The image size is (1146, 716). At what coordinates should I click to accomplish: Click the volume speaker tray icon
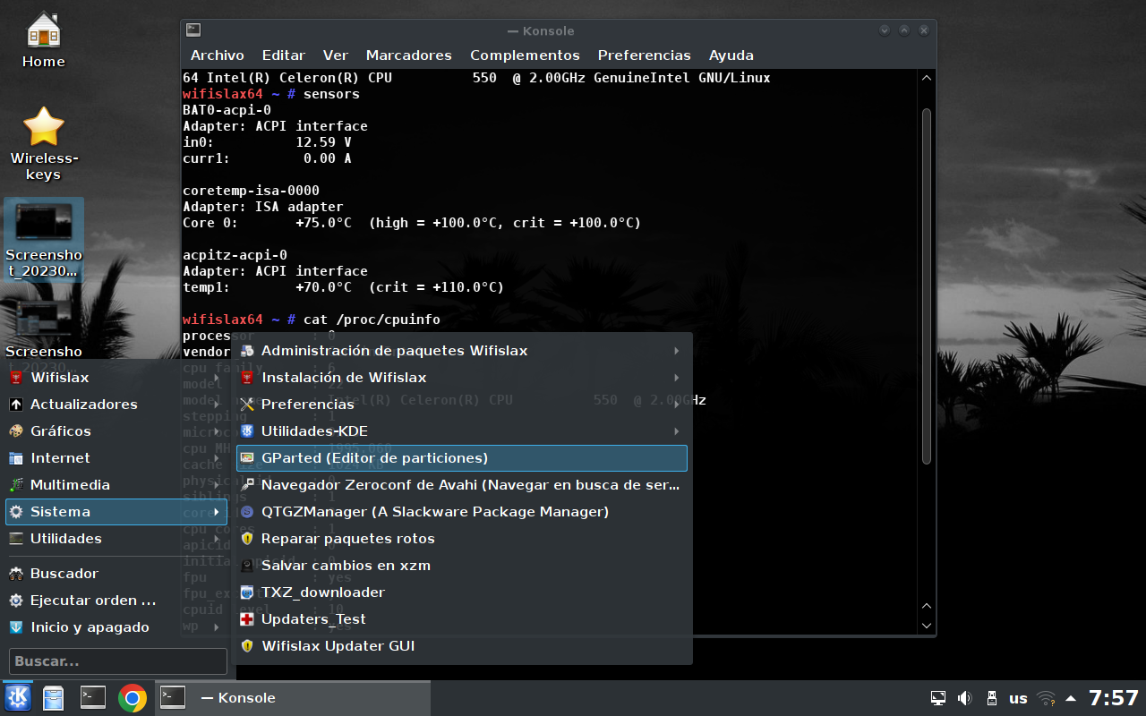964,698
